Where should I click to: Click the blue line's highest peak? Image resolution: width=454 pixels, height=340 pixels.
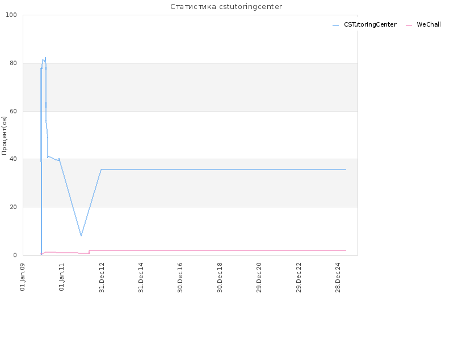pos(45,58)
